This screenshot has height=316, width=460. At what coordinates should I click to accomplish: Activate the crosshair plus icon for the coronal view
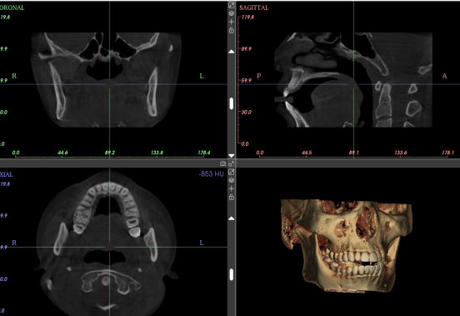(232, 22)
